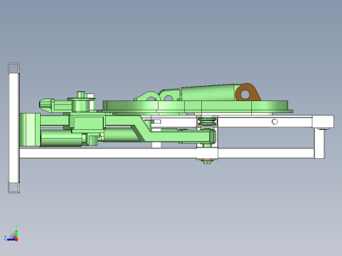Click the green round knob on the left assembly
Viewport: 342px width, 256px height.
click(x=81, y=104)
